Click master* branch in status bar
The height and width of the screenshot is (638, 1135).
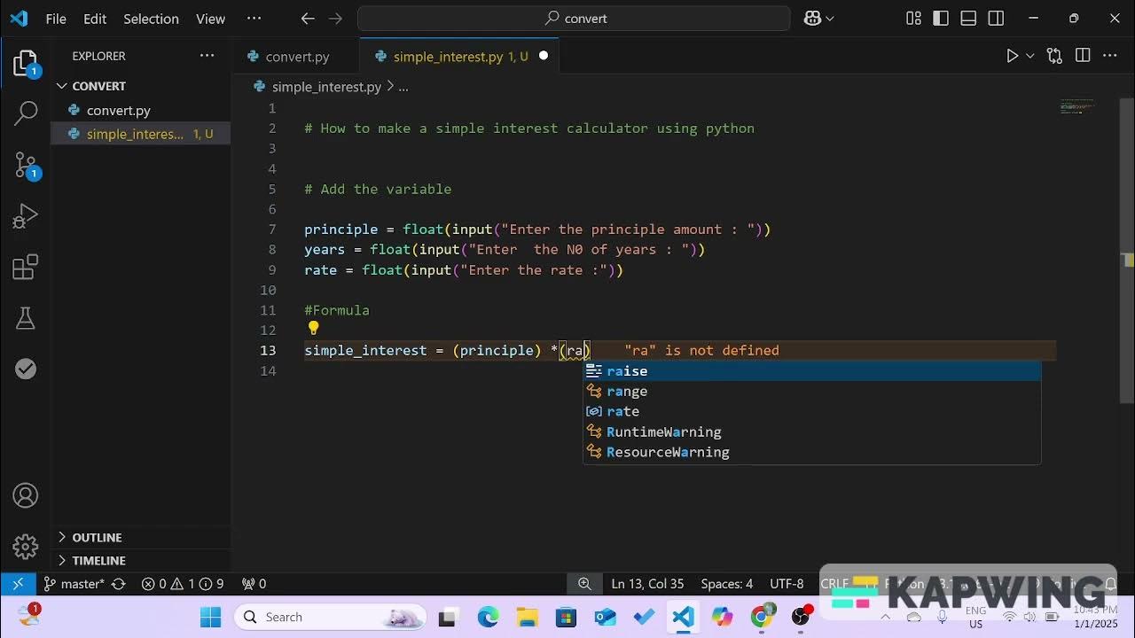pos(74,584)
